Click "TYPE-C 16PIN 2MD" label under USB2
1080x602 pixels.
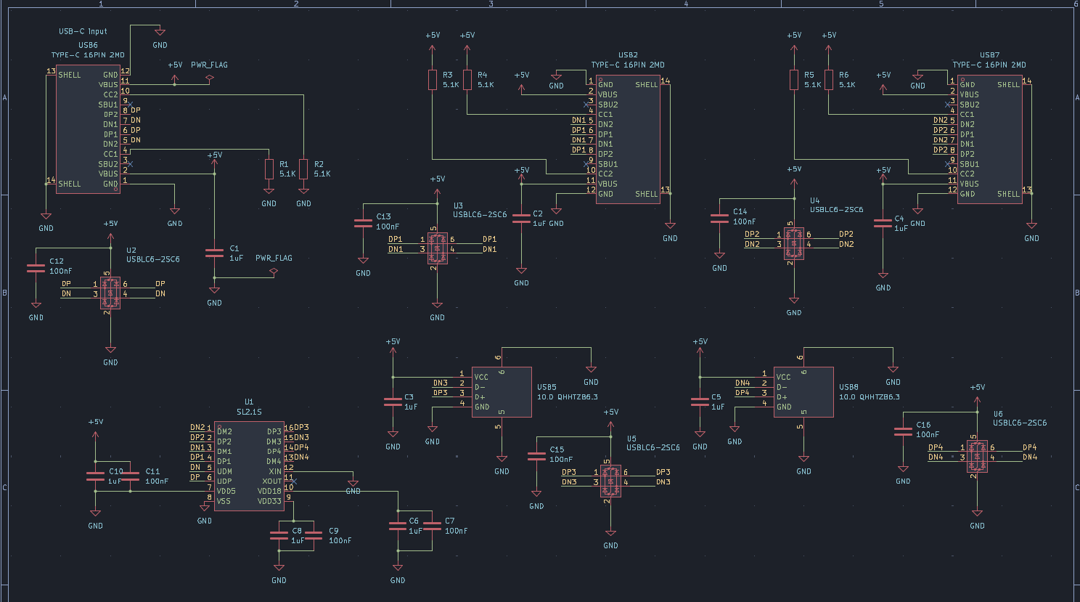628,65
